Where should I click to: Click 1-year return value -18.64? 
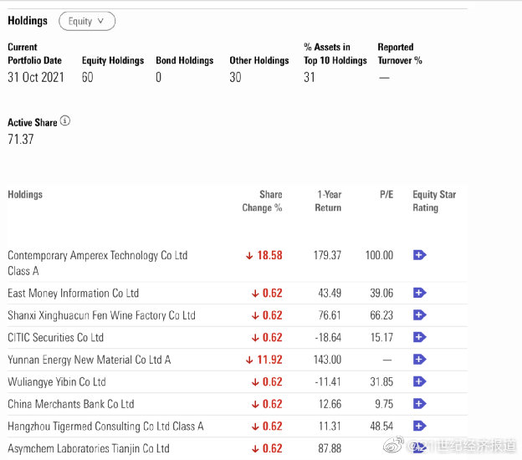(x=328, y=338)
